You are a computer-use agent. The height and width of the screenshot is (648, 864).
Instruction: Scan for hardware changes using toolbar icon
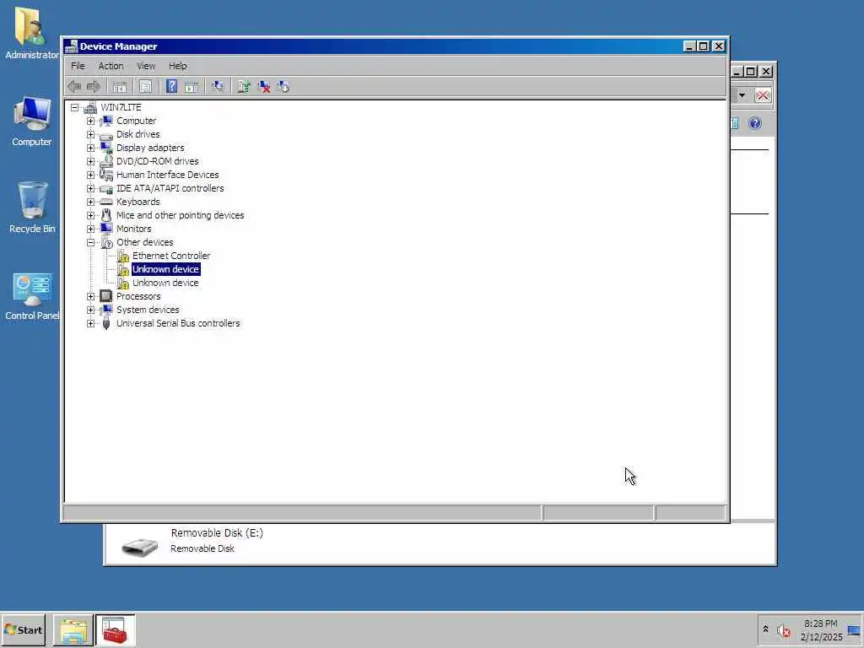pos(218,87)
